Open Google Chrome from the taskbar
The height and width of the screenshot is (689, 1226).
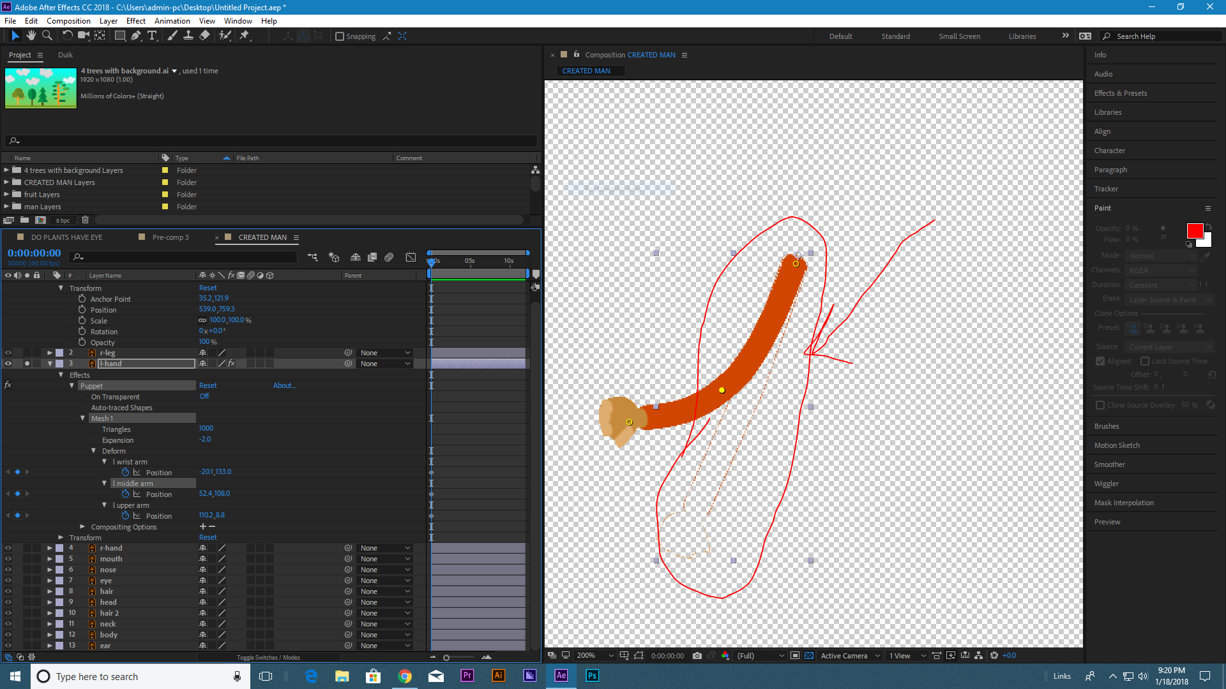405,676
